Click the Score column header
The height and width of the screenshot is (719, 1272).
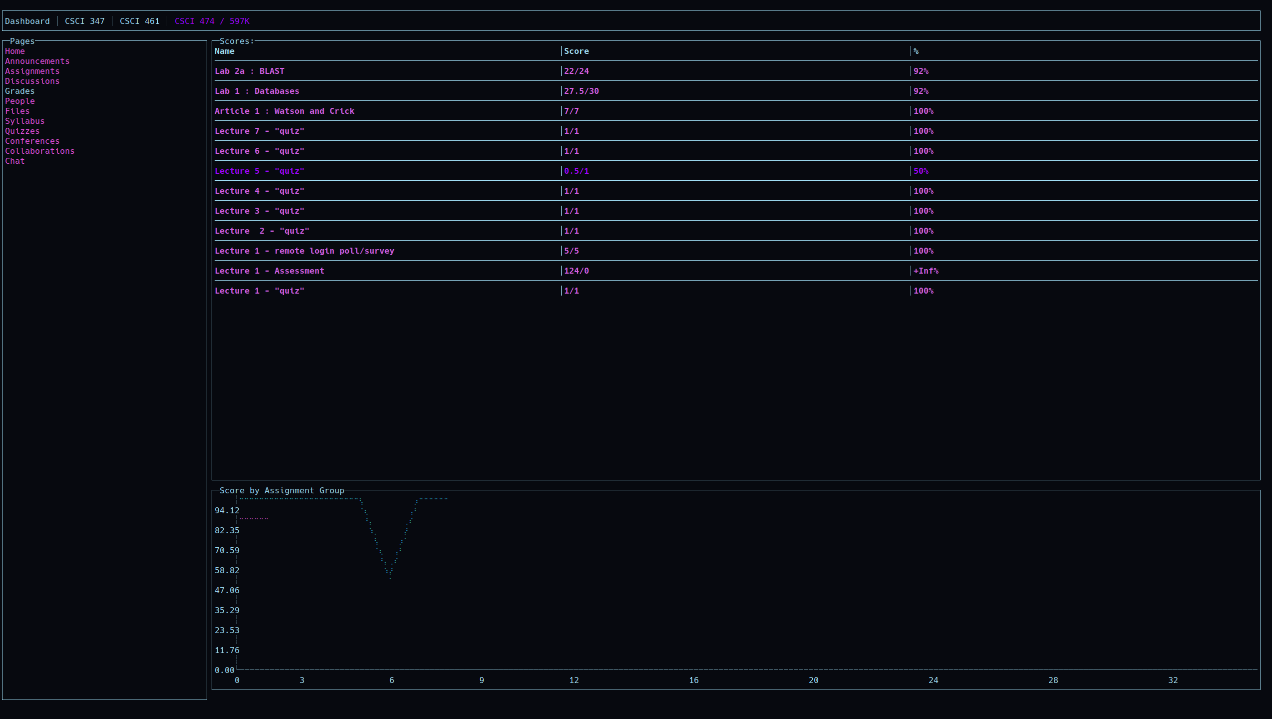577,51
